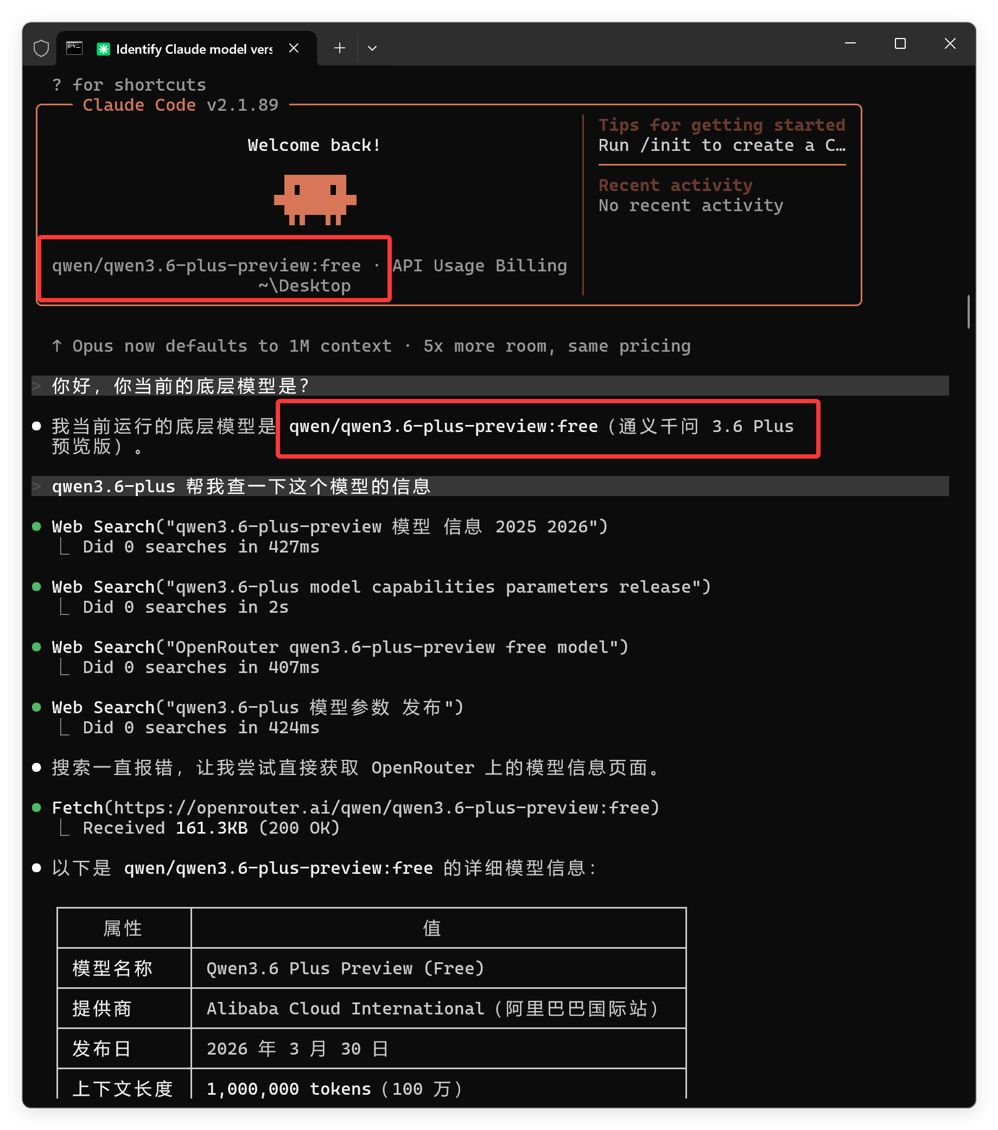Maximize the terminal window
Viewport: 998px width, 1130px height.
[900, 43]
